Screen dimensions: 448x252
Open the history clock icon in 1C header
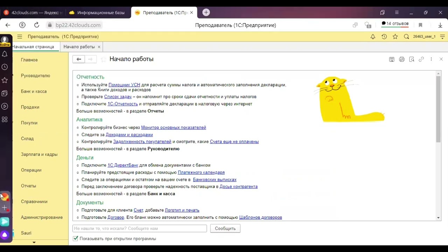[384, 36]
